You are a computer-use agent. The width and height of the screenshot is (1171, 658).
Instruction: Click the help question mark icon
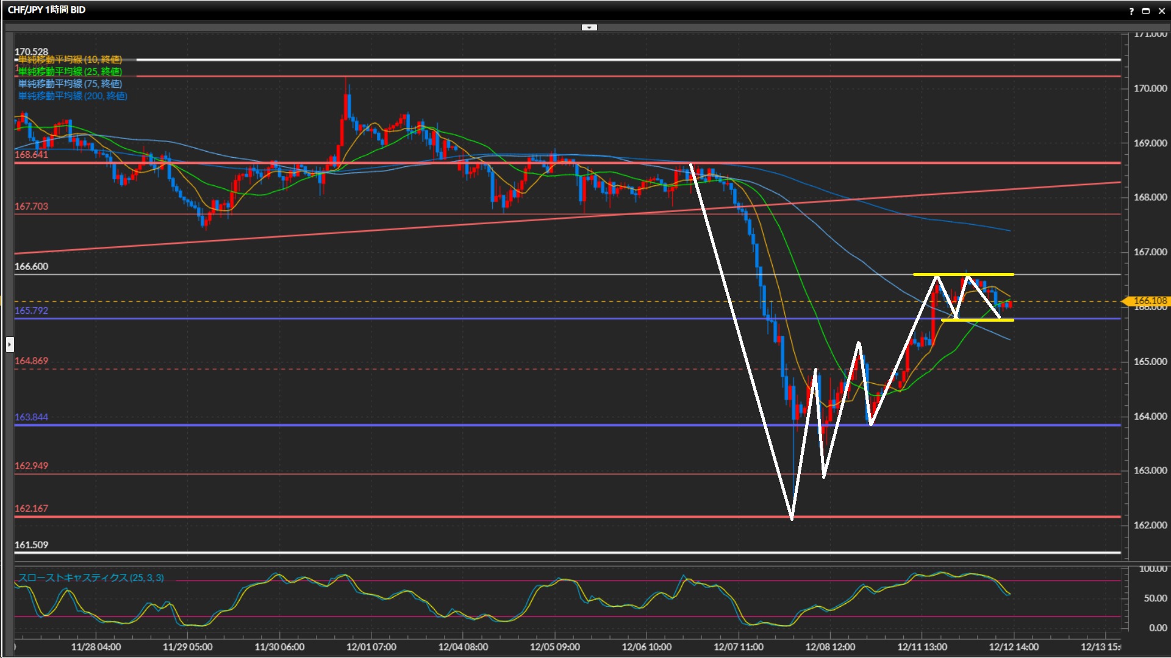[x=1131, y=10]
